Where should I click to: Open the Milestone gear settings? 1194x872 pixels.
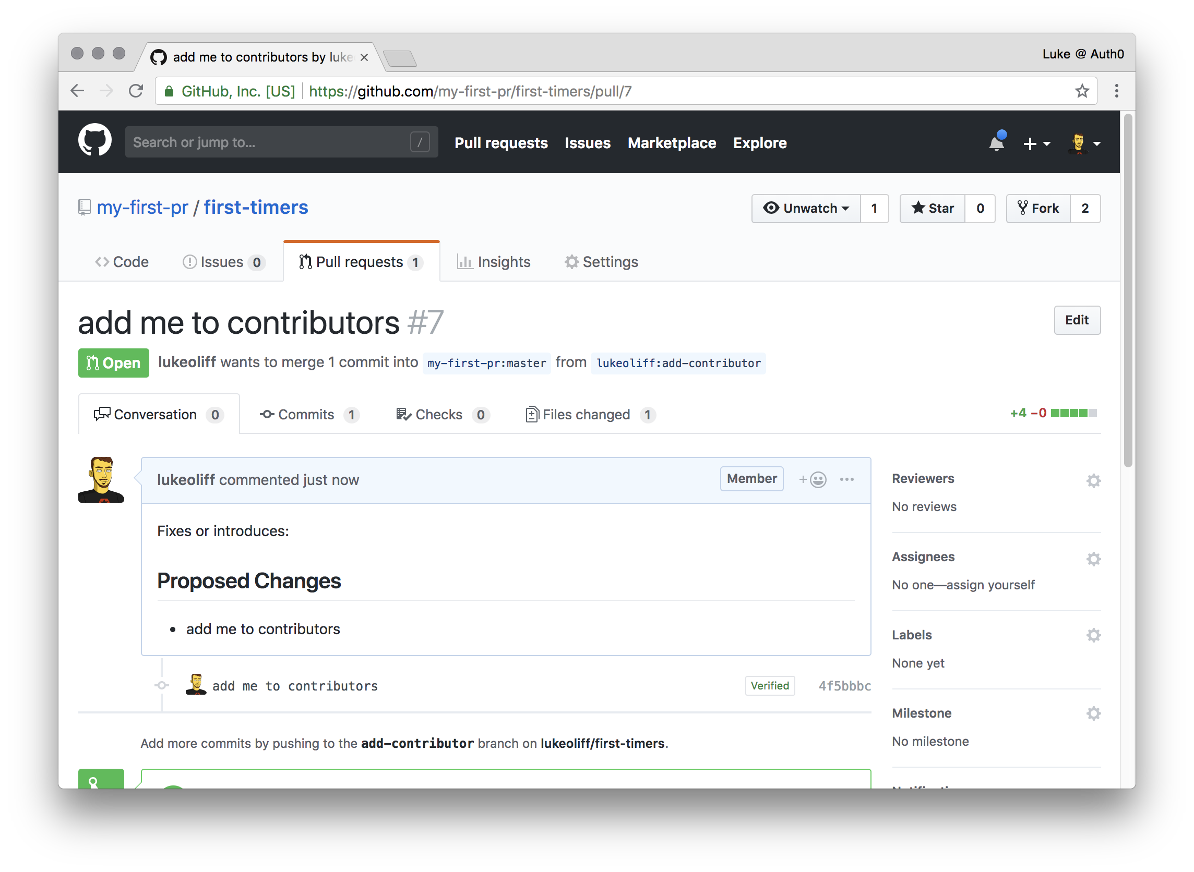click(x=1093, y=713)
